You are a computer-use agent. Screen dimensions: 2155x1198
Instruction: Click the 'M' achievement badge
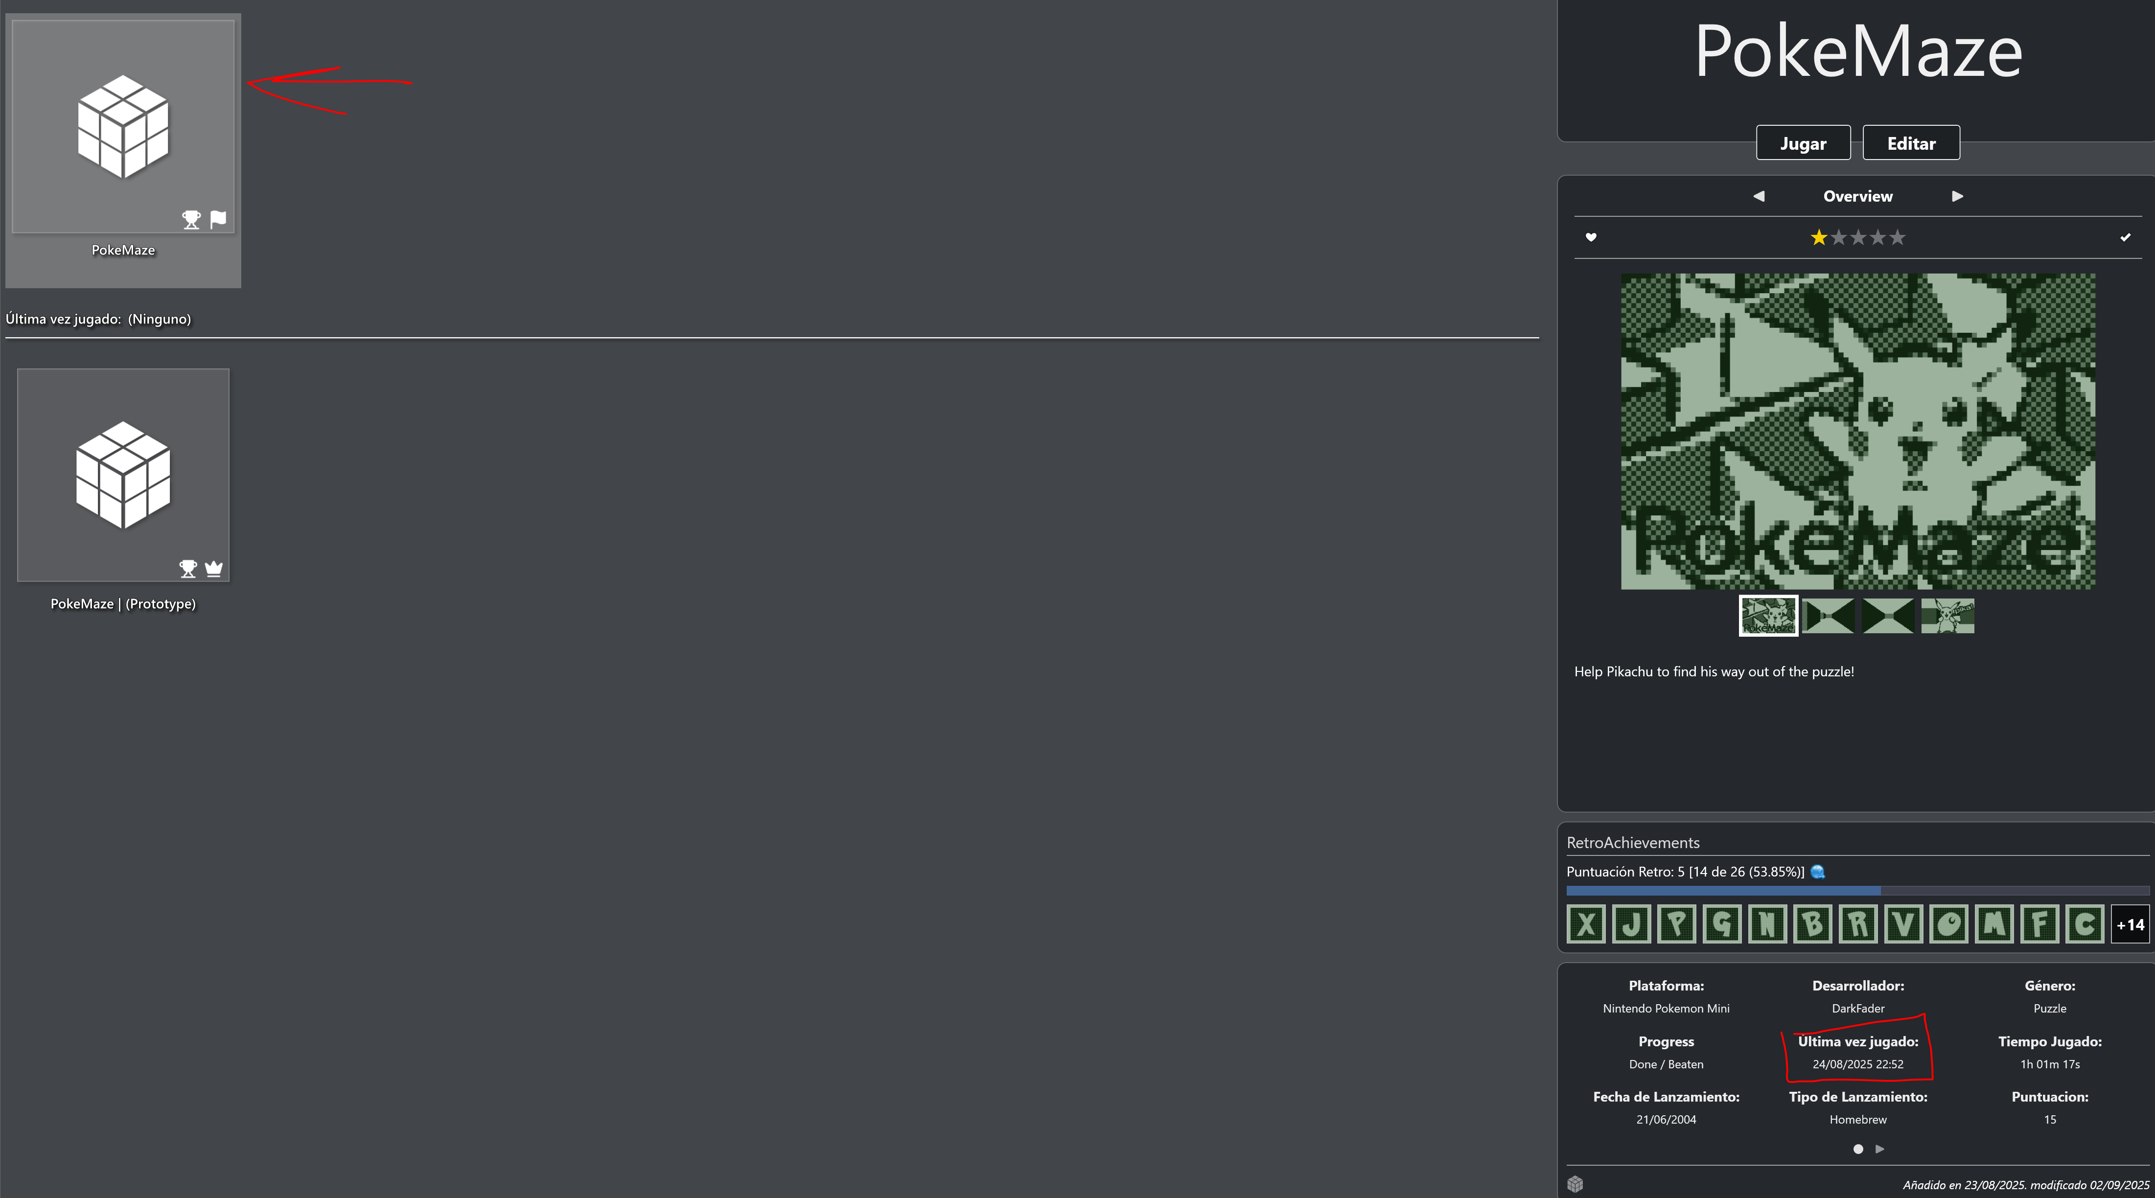tap(1993, 924)
